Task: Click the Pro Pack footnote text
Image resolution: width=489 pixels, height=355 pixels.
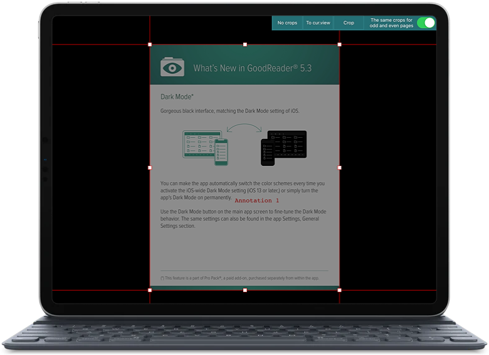Action: 239,278
